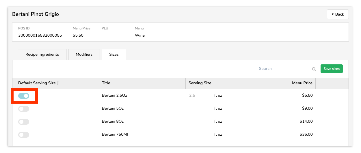Image resolution: width=361 pixels, height=153 pixels.
Task: Go back using the Back button
Action: [338, 14]
